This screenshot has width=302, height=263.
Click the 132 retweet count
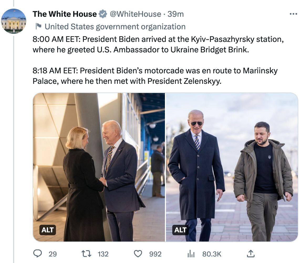click(103, 254)
